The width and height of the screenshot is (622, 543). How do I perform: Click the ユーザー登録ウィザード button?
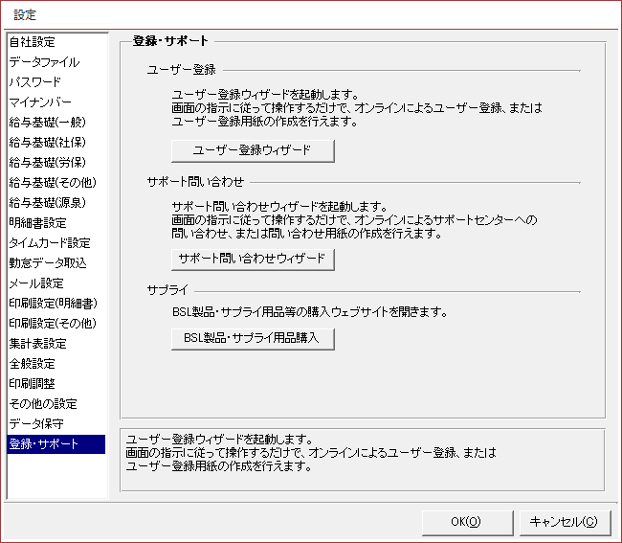253,150
